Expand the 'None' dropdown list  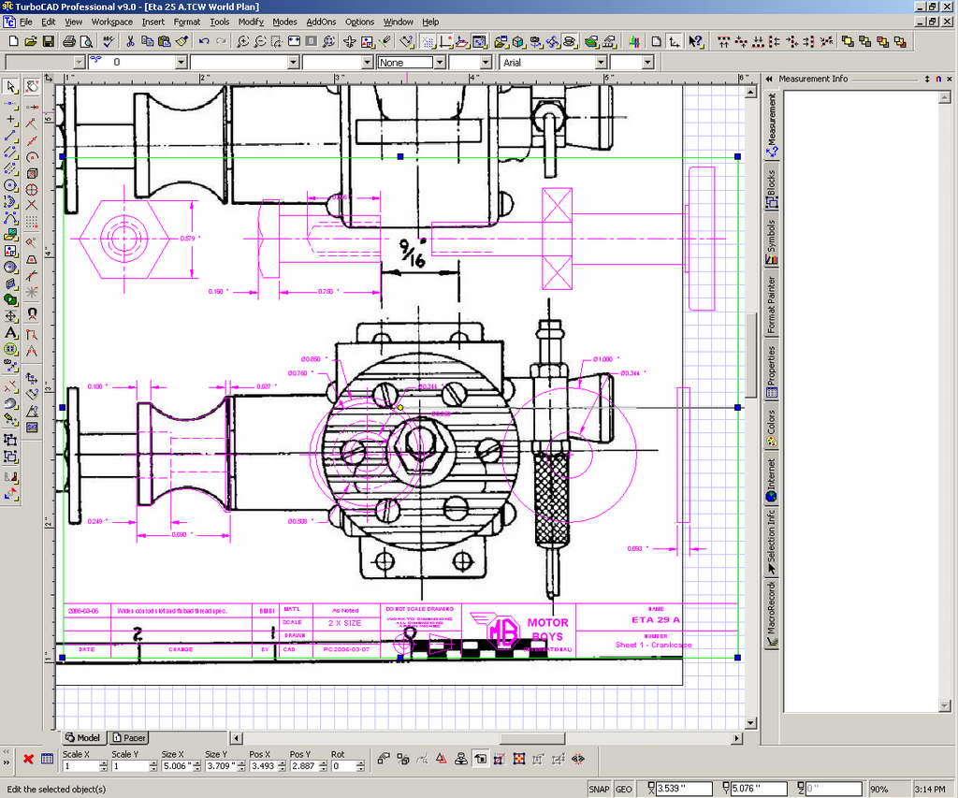439,63
